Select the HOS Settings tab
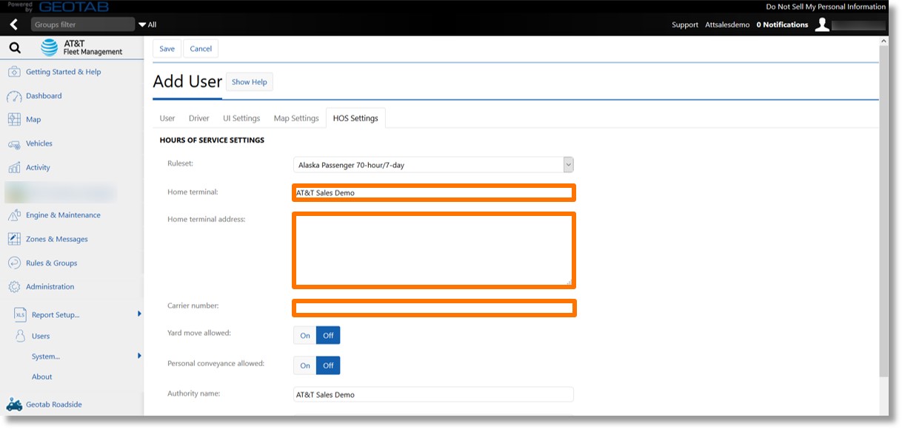Screen dimensions: 902x429 coord(355,118)
